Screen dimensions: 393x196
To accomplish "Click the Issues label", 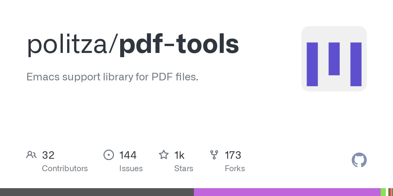I will coord(131,169).
